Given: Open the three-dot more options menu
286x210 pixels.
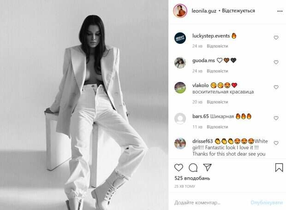Looking at the screenshot, I should (x=280, y=12).
